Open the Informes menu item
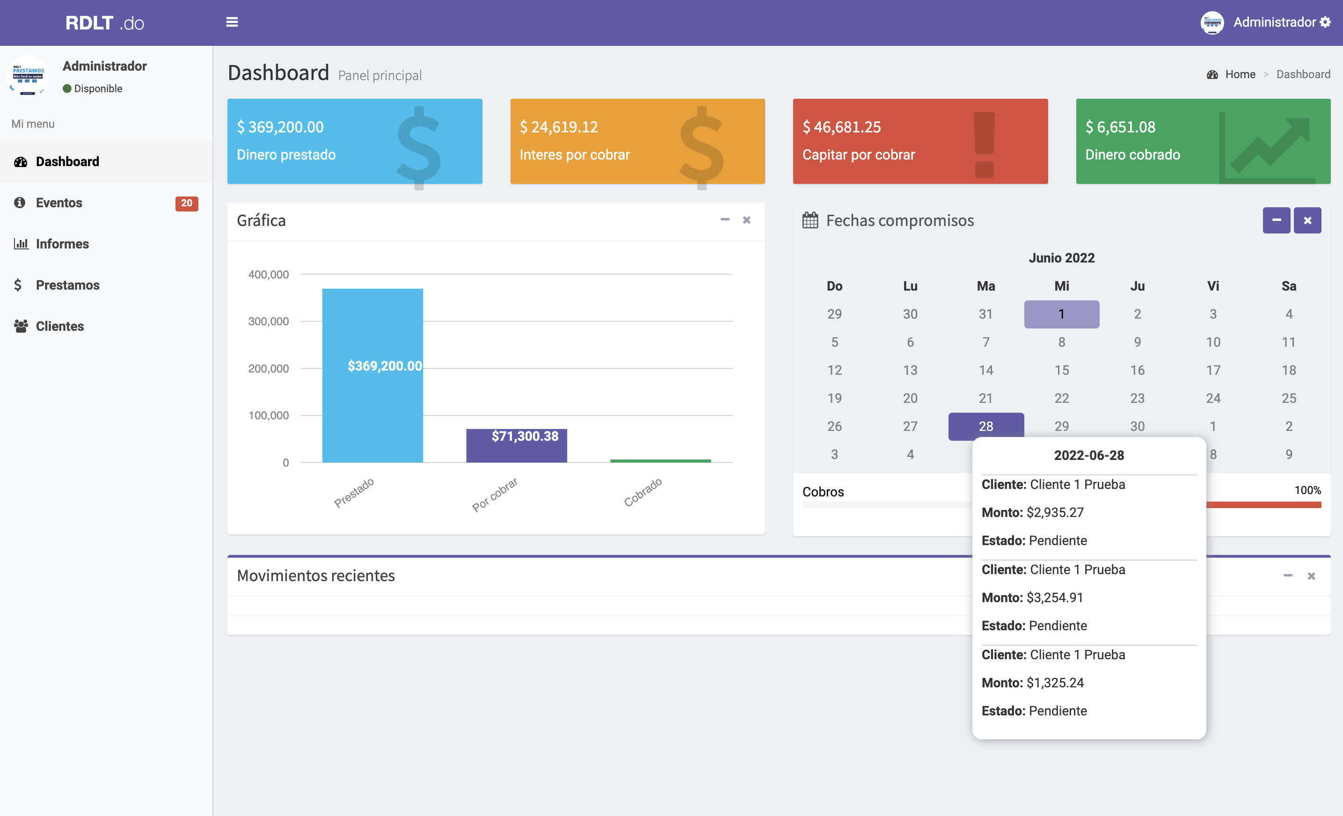The height and width of the screenshot is (816, 1343). tap(62, 244)
